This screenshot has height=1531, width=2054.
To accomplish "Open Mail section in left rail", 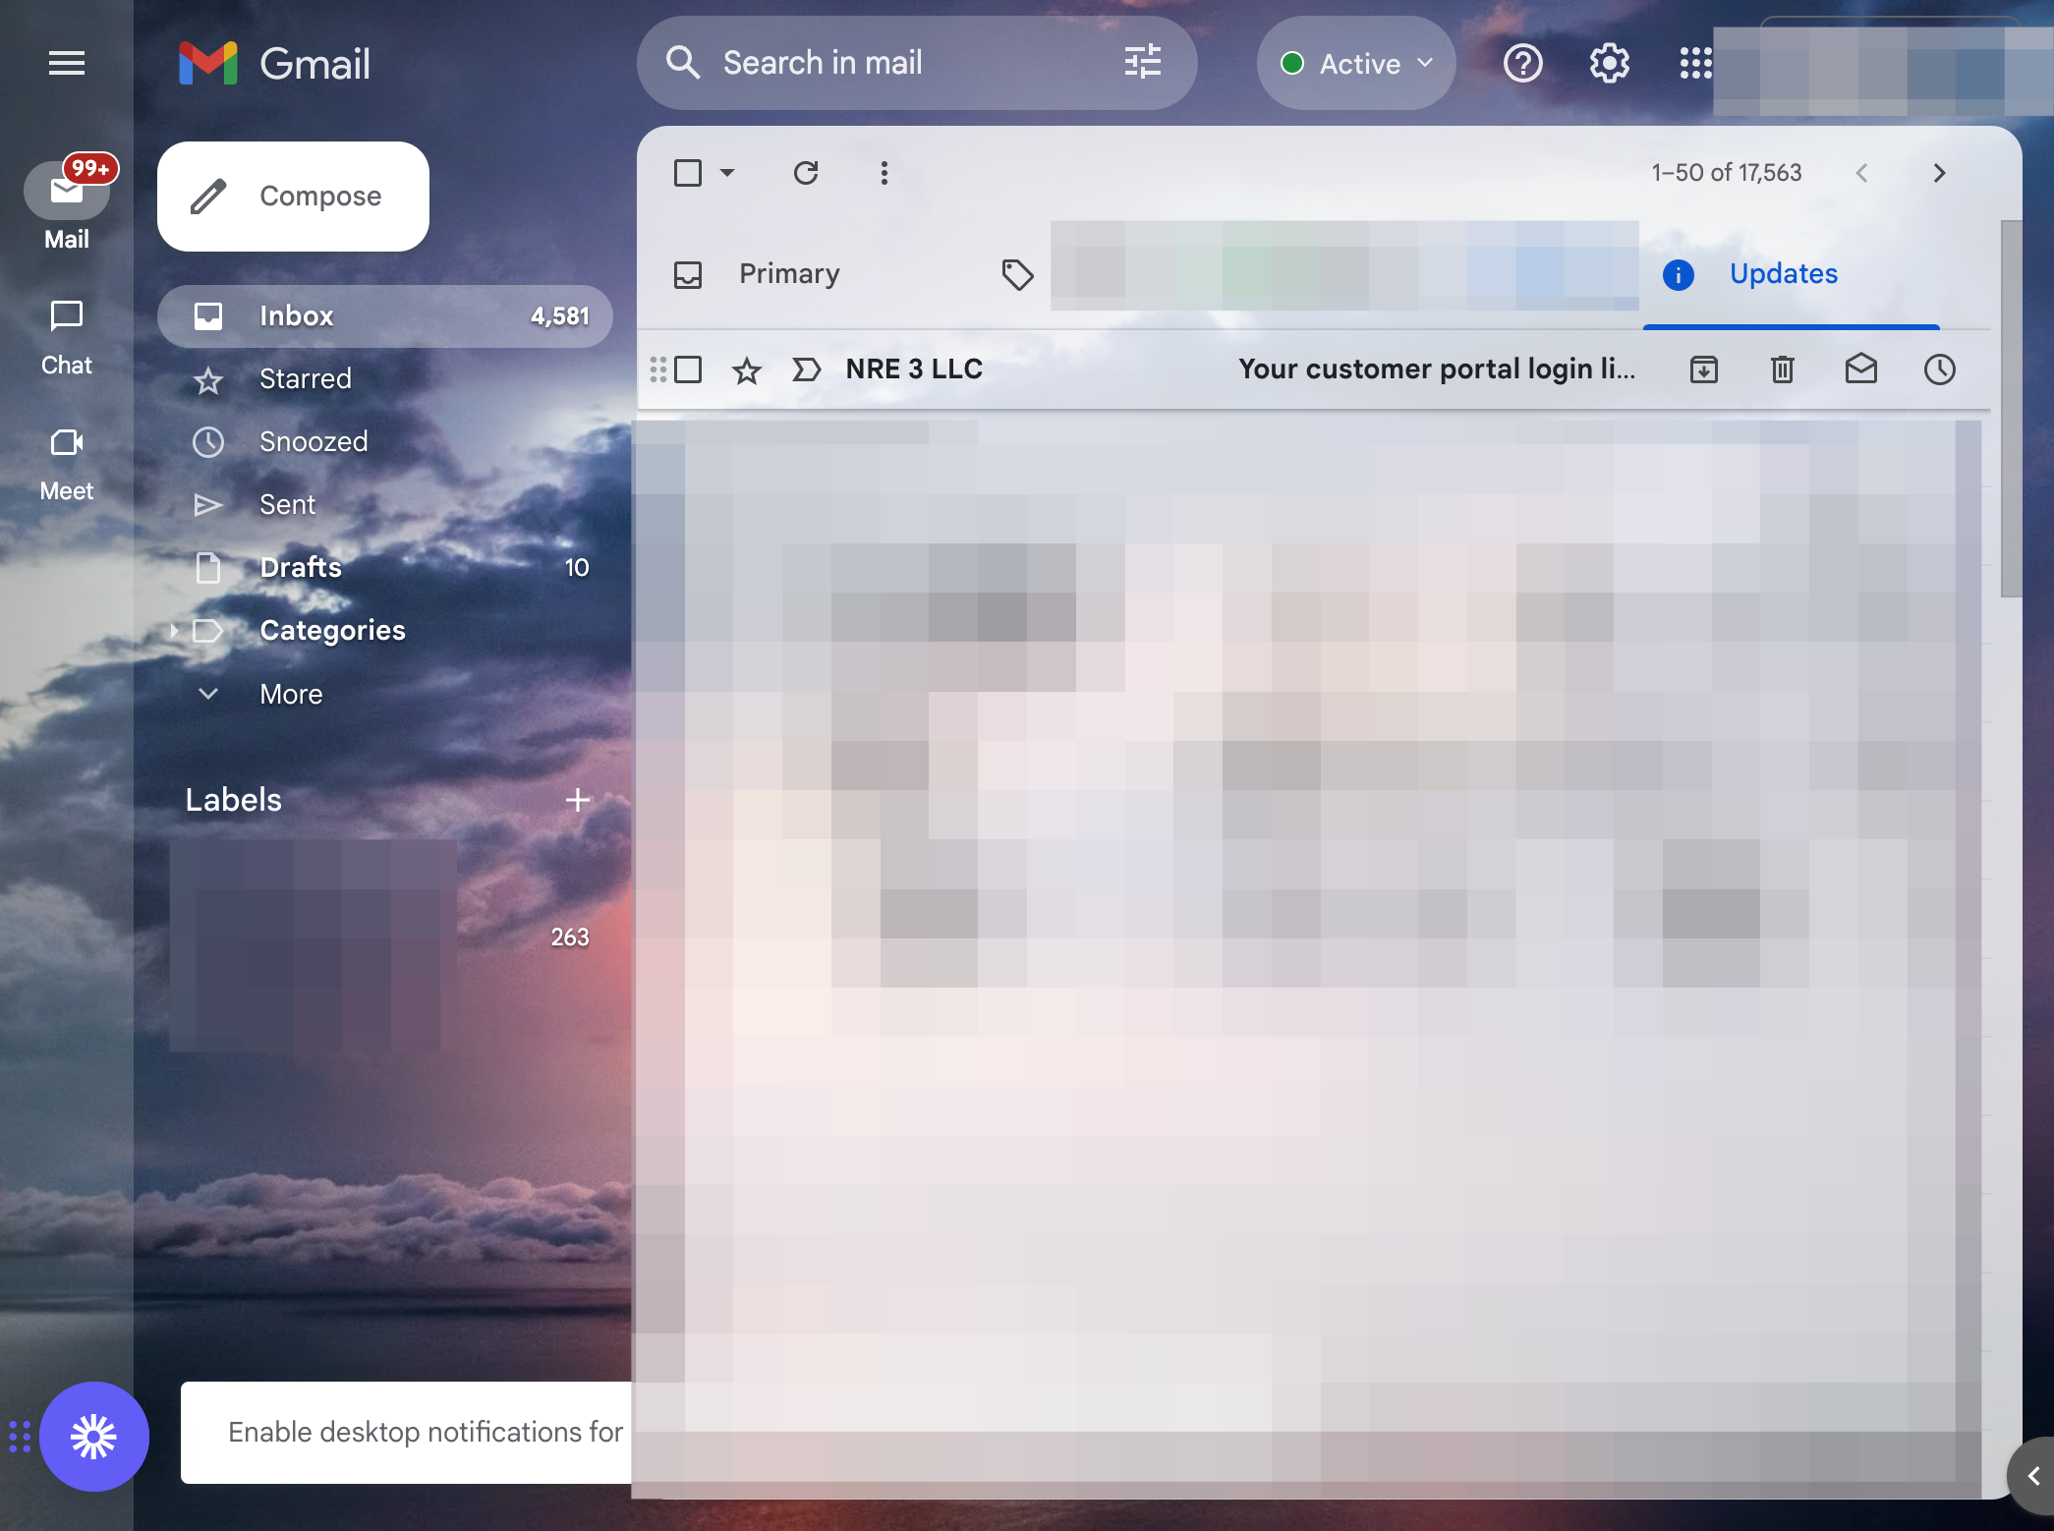I will pyautogui.click(x=67, y=206).
